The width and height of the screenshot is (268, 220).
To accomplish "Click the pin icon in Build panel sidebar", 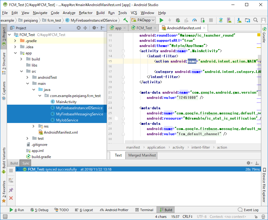I will [x=11, y=190].
